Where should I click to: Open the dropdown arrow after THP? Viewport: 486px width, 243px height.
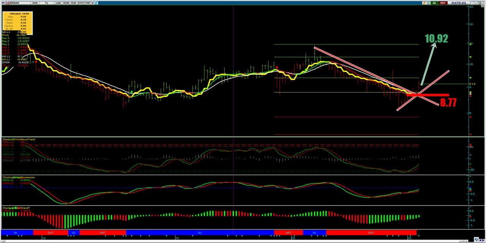coord(92,3)
